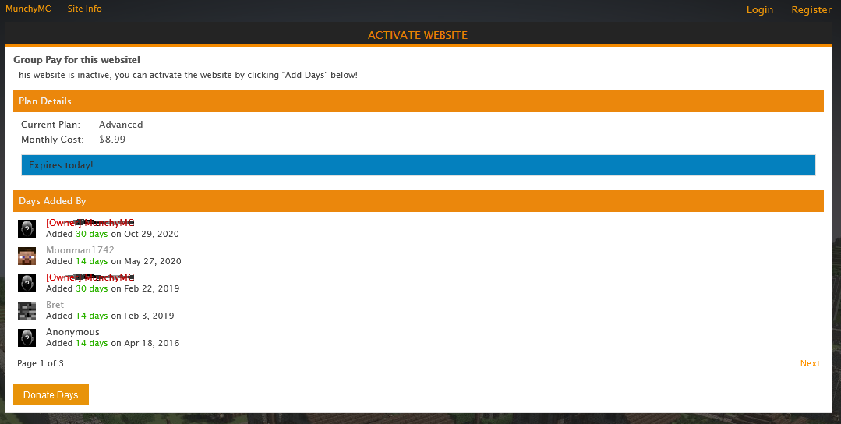Go to the Login page
Viewport: 841px width, 424px height.
tap(760, 9)
